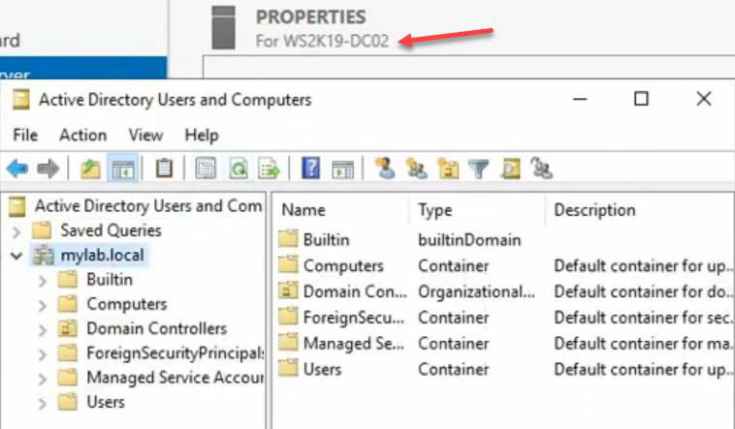
Task: Maximize the Active Directory window
Action: click(x=641, y=99)
